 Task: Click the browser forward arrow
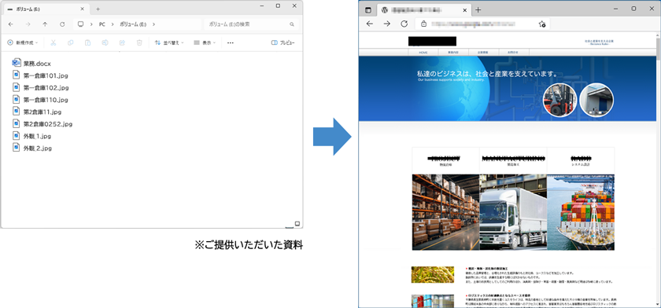tap(387, 24)
